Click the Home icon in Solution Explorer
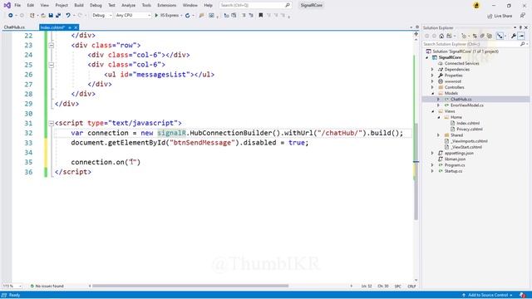Viewport: 532px width, 299px height. coord(441,36)
